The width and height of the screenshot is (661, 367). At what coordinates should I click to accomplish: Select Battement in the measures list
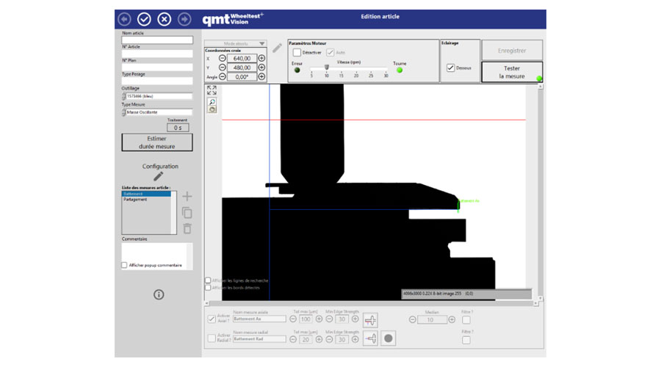pos(146,194)
